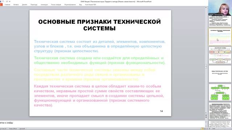Switch to the Дизайн ribbon tab

(25, 5)
